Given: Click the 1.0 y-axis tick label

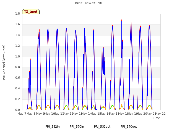Looking at the screenshot, I should pyautogui.click(x=17, y=56).
